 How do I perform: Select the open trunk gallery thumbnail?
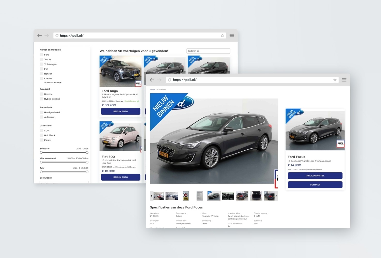[256, 196]
